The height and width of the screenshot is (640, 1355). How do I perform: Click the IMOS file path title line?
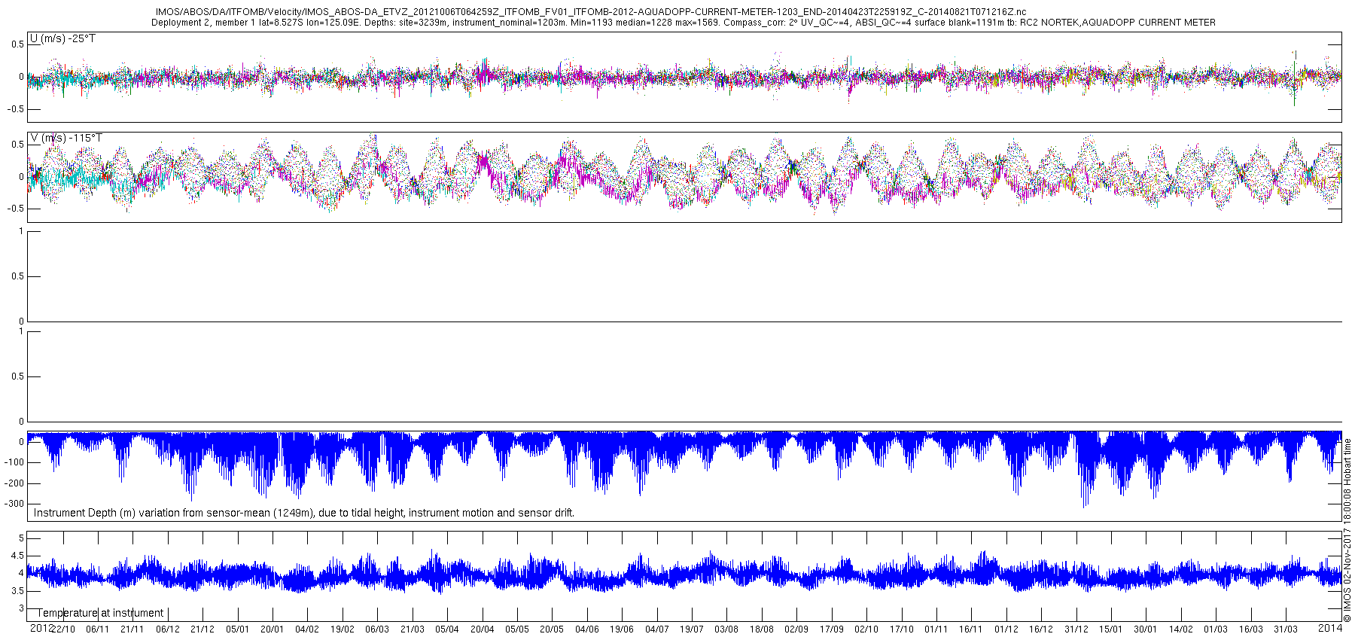(x=590, y=12)
